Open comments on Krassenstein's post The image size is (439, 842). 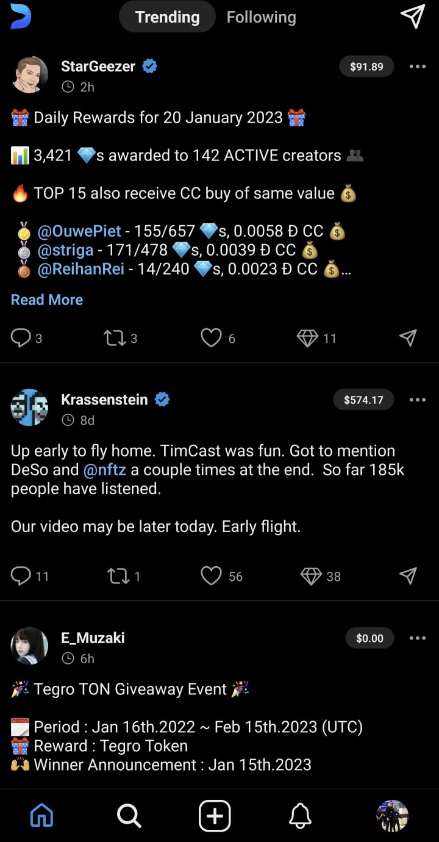pyautogui.click(x=21, y=576)
